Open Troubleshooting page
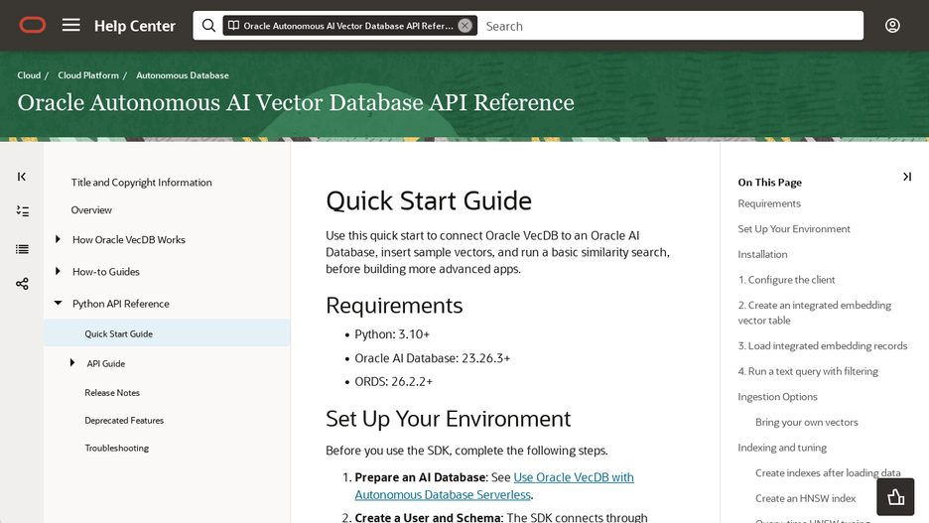The image size is (929, 523). [117, 449]
